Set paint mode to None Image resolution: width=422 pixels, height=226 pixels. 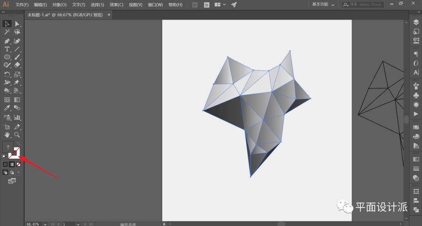tap(18, 164)
